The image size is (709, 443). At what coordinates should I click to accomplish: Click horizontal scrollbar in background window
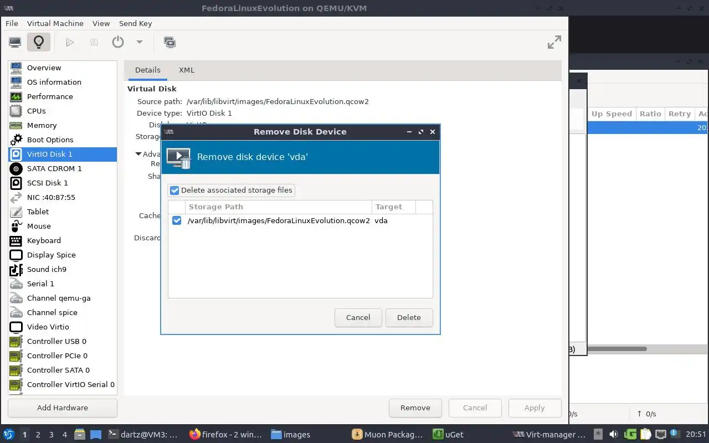coord(618,349)
